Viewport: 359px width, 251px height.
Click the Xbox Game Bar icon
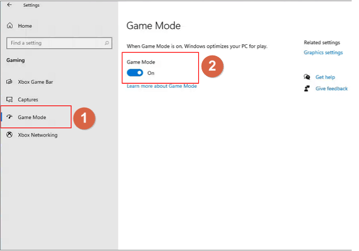pyautogui.click(x=10, y=82)
